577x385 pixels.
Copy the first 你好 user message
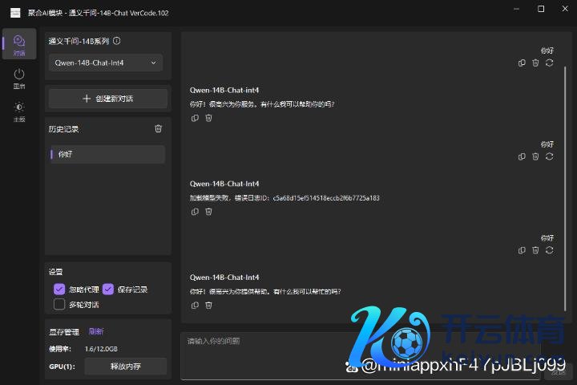[522, 63]
